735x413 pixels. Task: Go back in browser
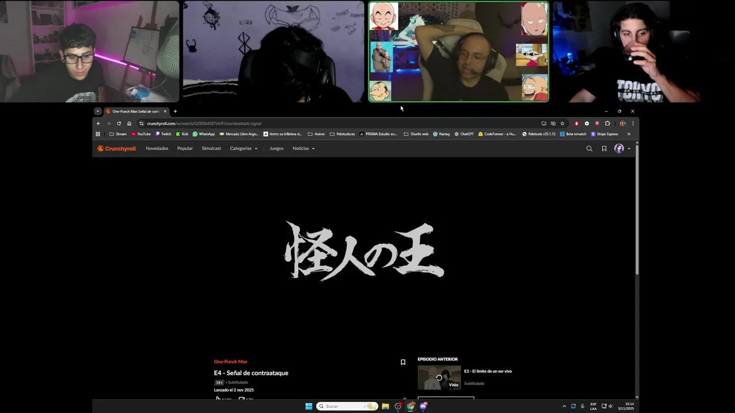[x=98, y=123]
